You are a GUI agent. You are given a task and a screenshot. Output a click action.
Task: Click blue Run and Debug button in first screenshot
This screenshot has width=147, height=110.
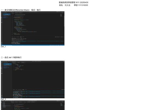7,14
